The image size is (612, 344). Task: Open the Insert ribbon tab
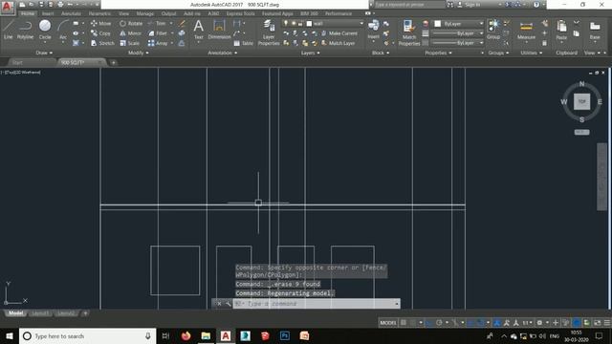tap(48, 13)
